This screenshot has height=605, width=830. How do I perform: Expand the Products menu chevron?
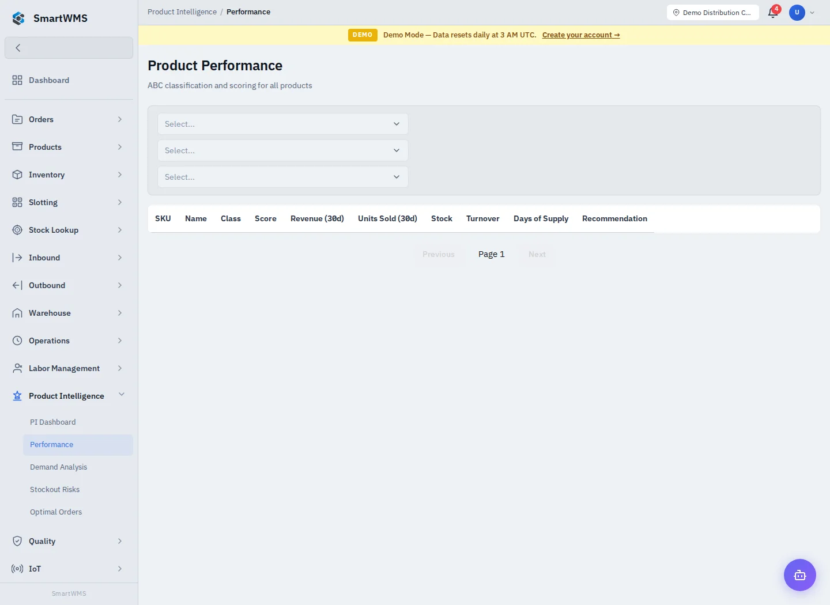[x=120, y=147]
